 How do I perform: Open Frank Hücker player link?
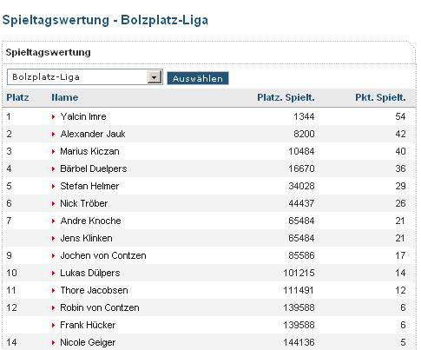[88, 325]
